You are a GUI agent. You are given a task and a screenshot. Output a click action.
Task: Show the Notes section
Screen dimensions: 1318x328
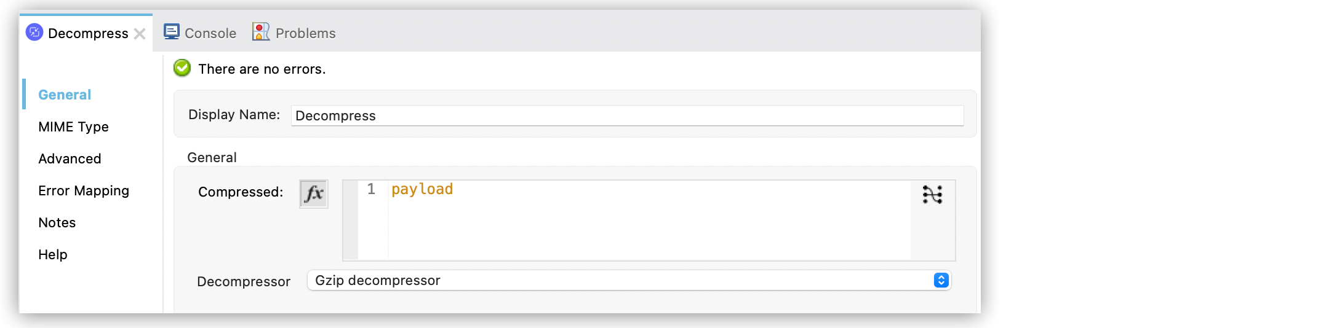pyautogui.click(x=57, y=222)
